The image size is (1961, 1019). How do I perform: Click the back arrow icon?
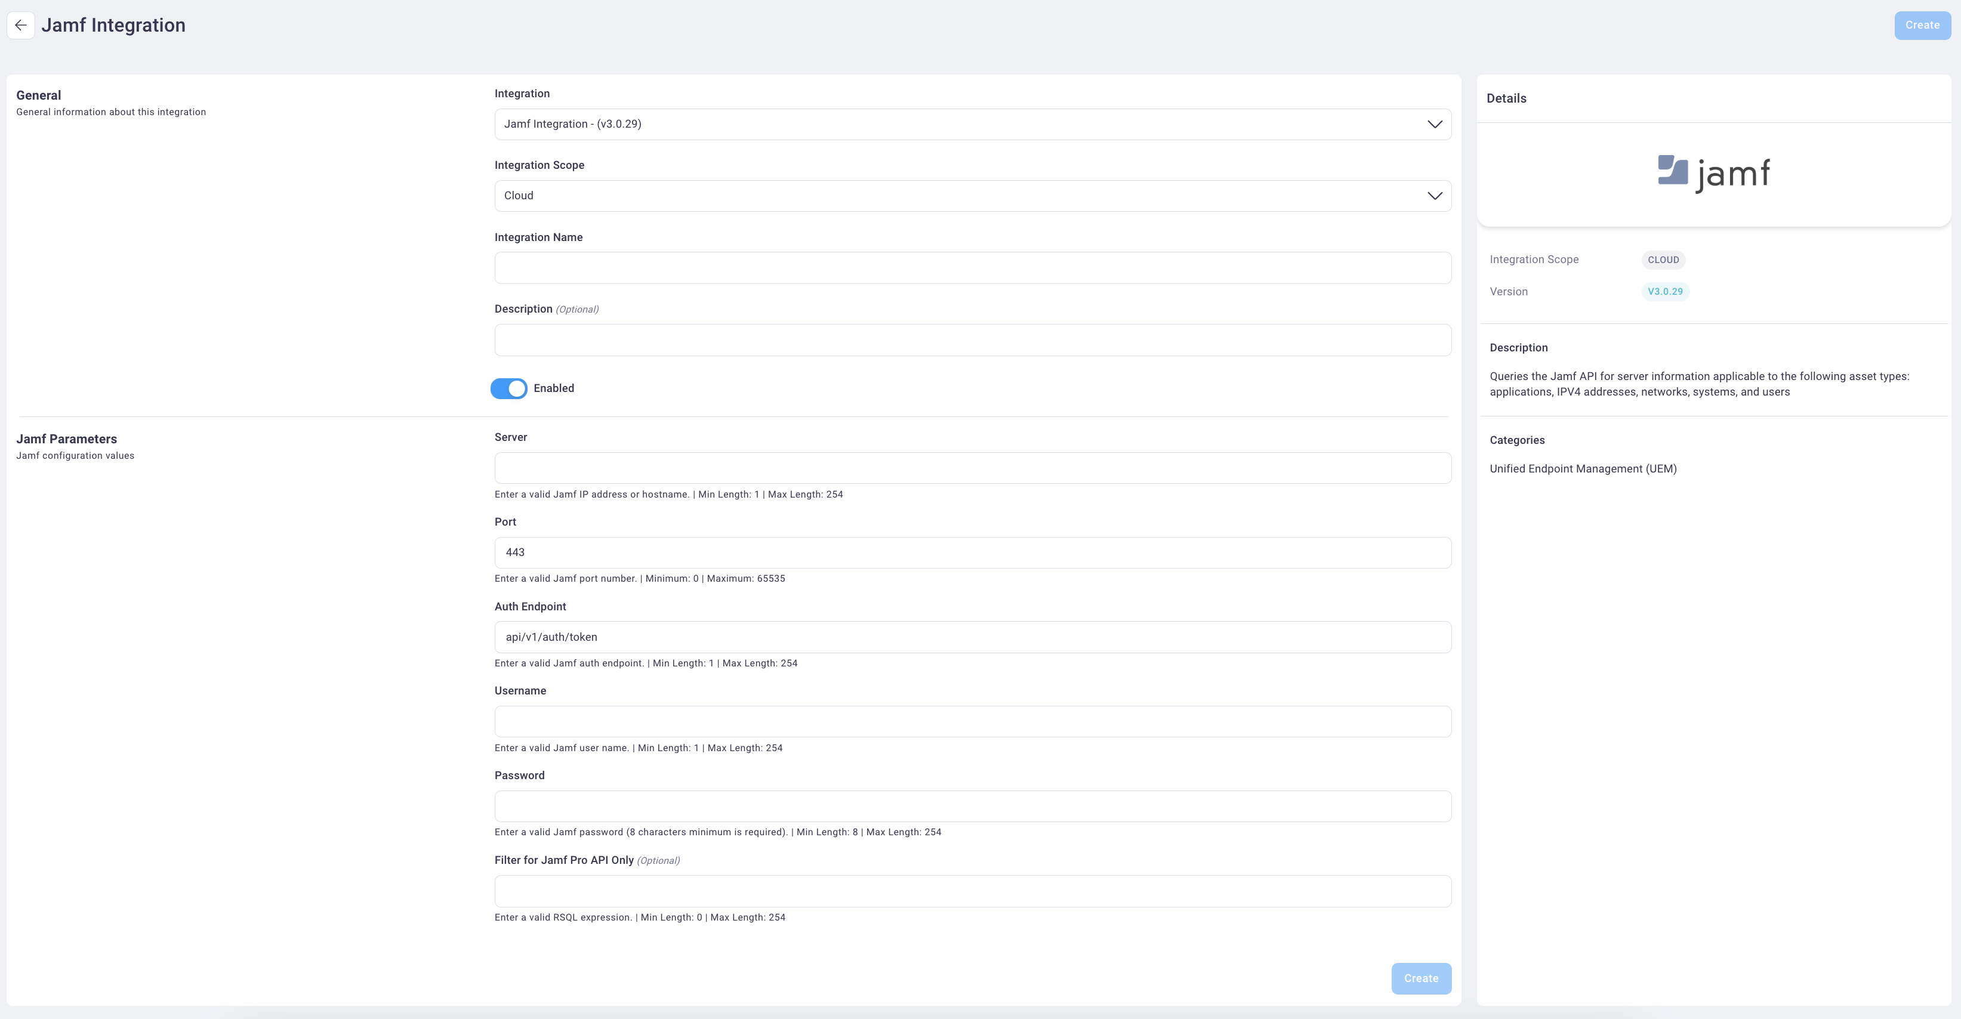pos(20,25)
